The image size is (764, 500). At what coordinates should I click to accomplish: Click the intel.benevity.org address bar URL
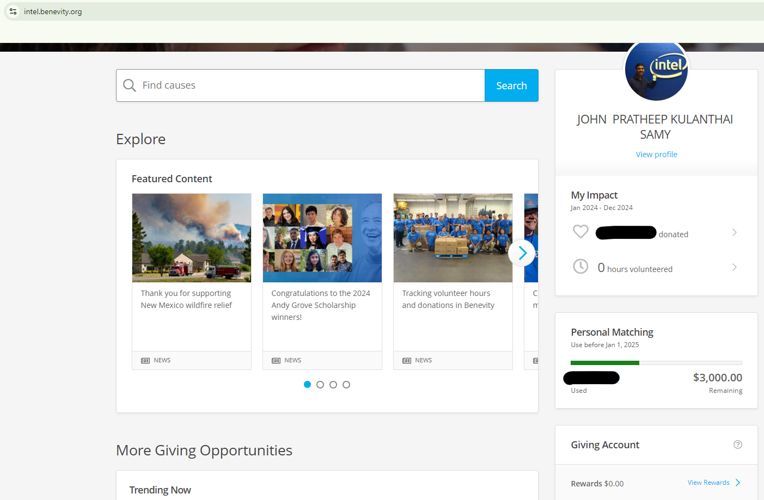pyautogui.click(x=53, y=11)
